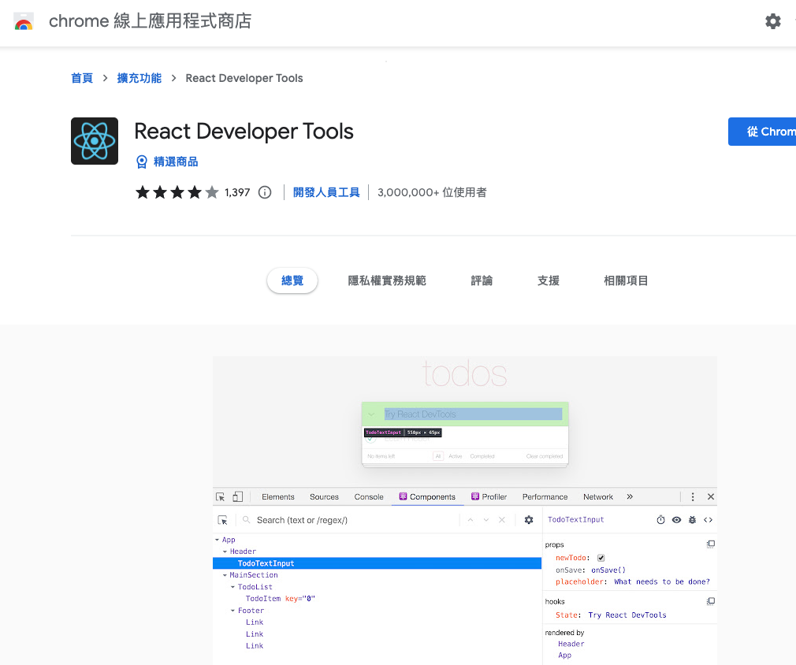The image size is (796, 665).
Task: Open 開發人員工具 category link
Action: (326, 192)
